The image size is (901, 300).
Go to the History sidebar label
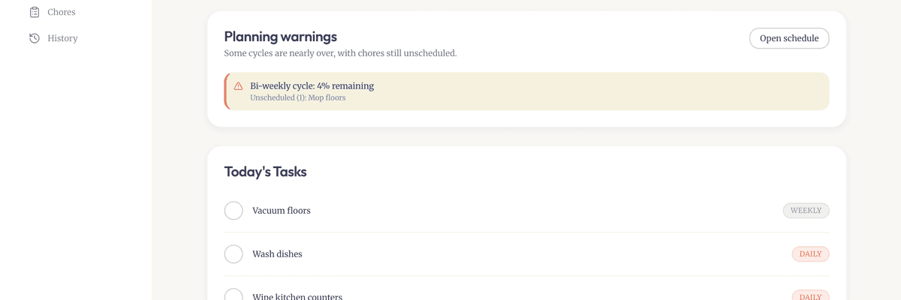pos(62,38)
